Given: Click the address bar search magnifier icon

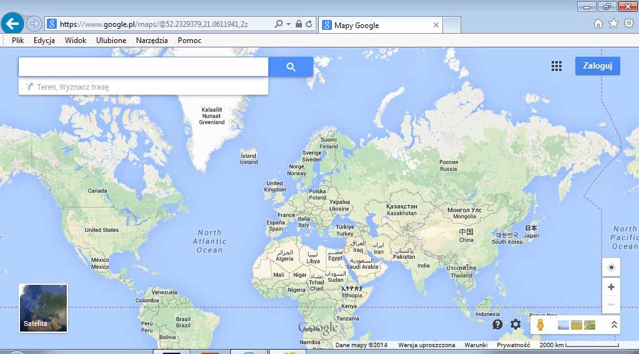Looking at the screenshot, I should [278, 24].
